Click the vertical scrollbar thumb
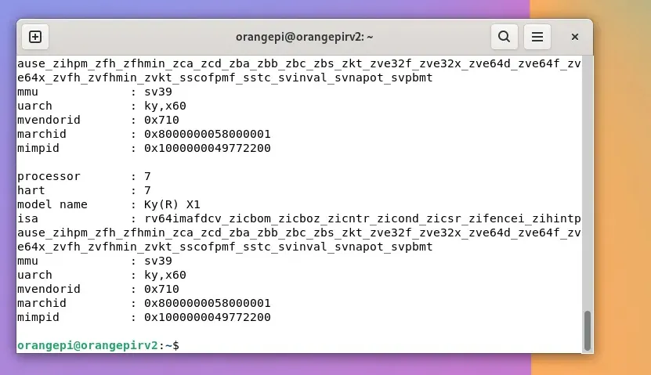Screen dimensions: 651x375 587,330
